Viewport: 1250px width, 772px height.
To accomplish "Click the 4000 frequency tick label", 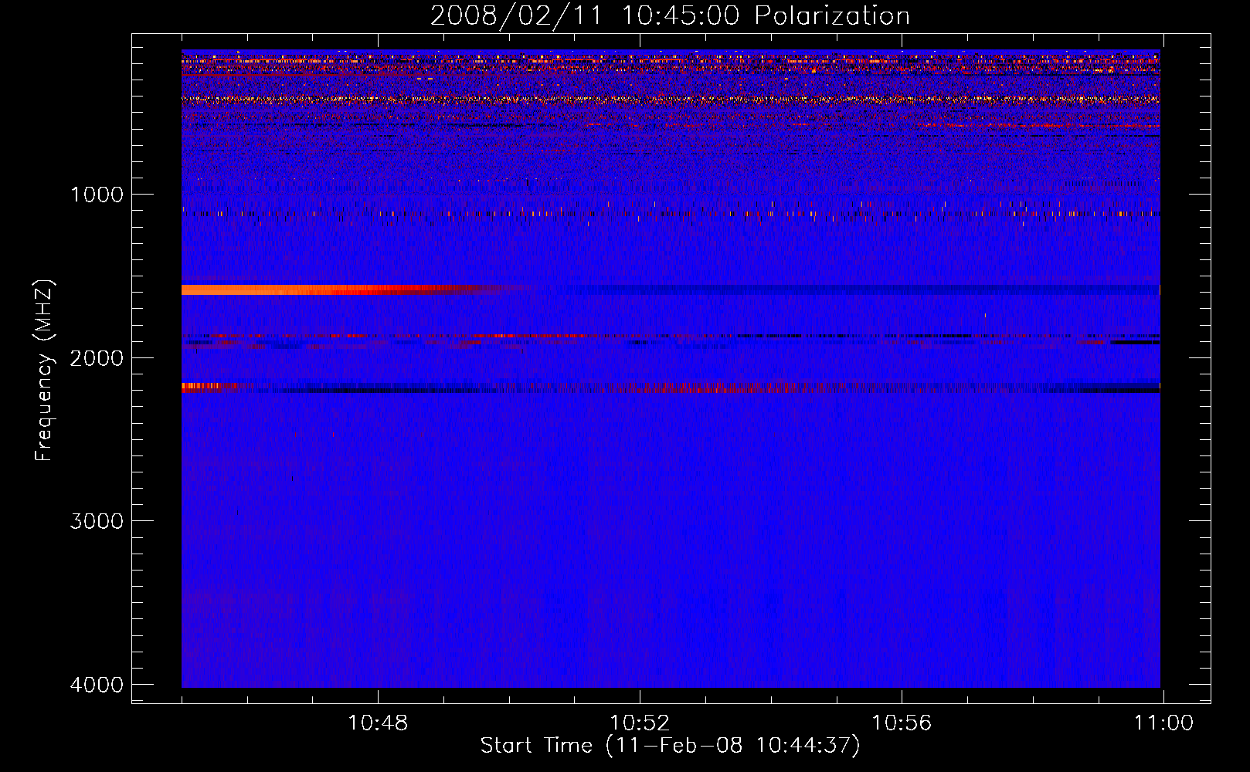I will tap(97, 685).
